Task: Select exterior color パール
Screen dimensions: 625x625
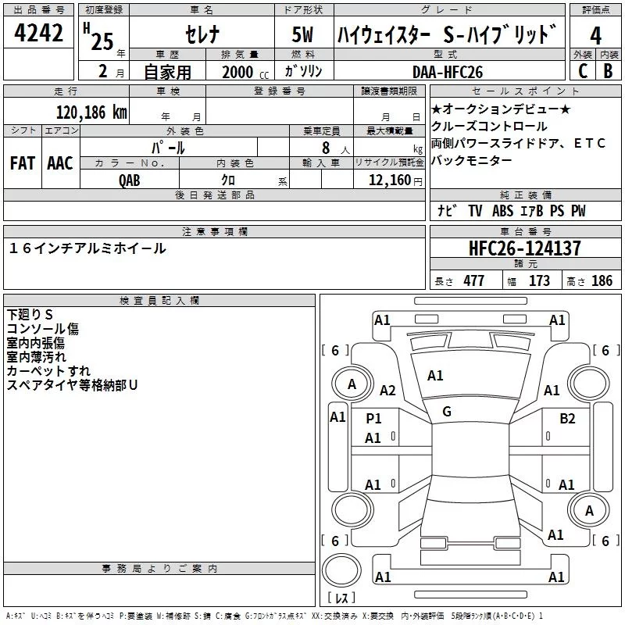Action: 168,148
